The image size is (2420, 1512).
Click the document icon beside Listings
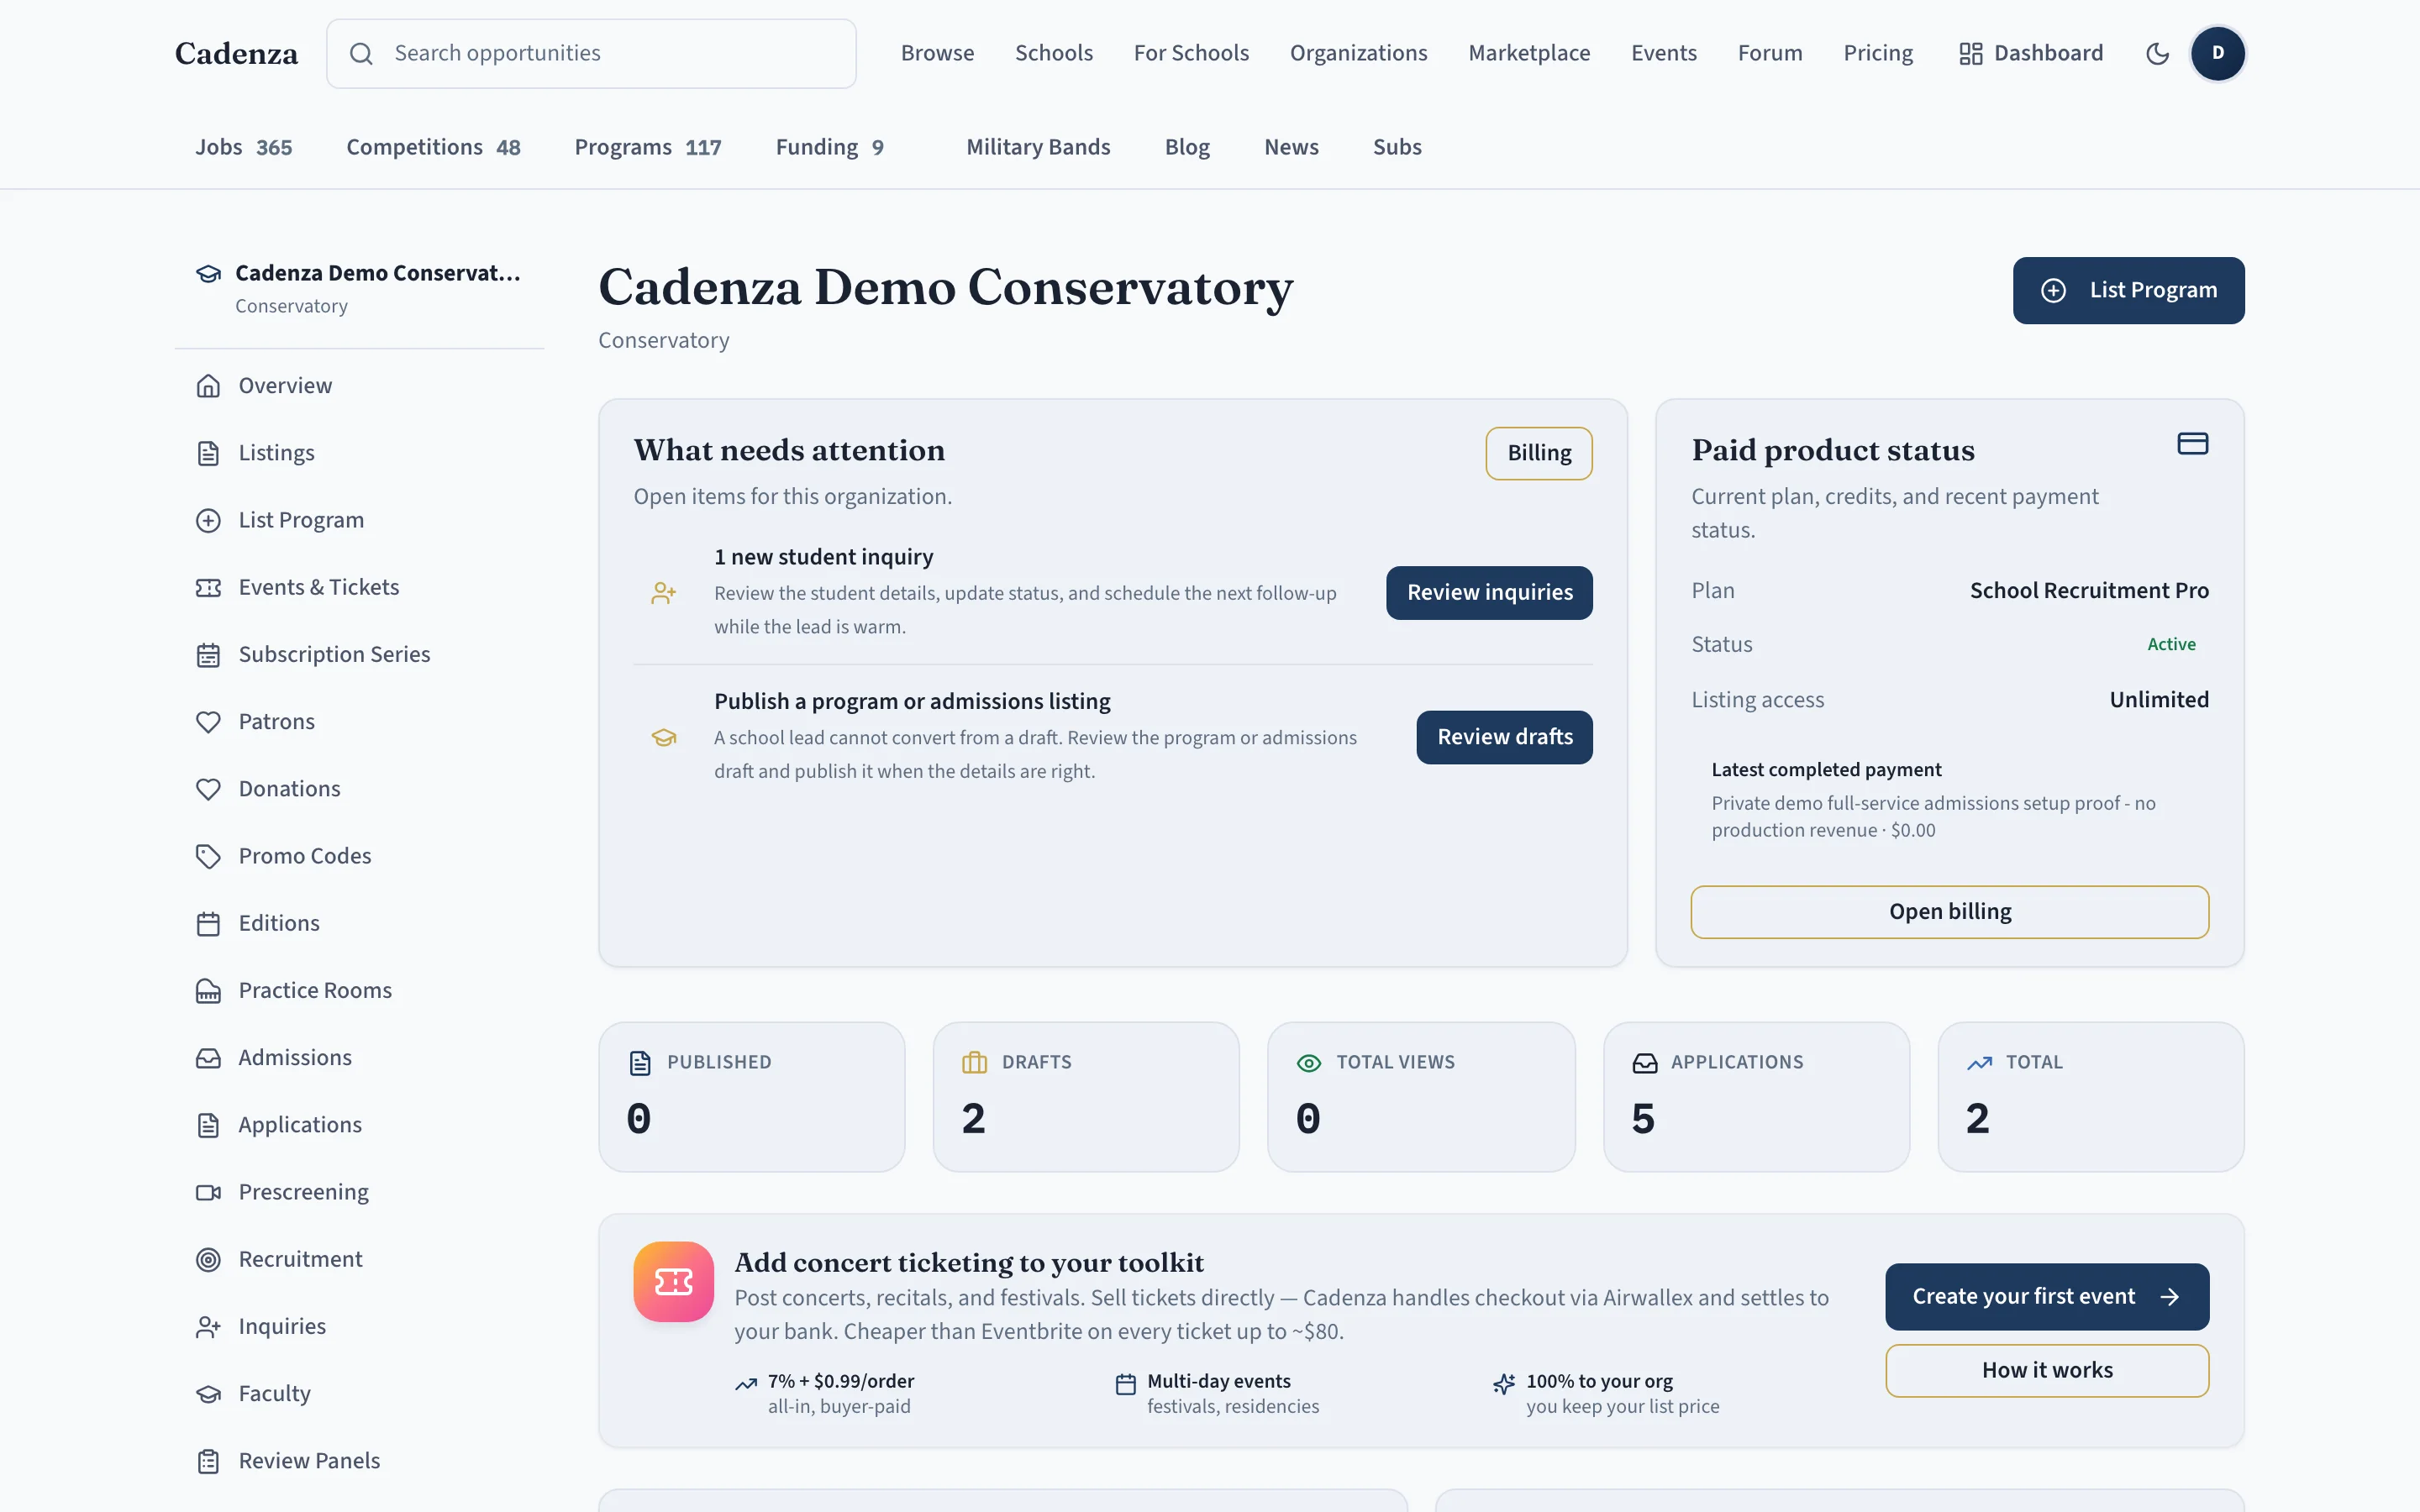pos(208,453)
